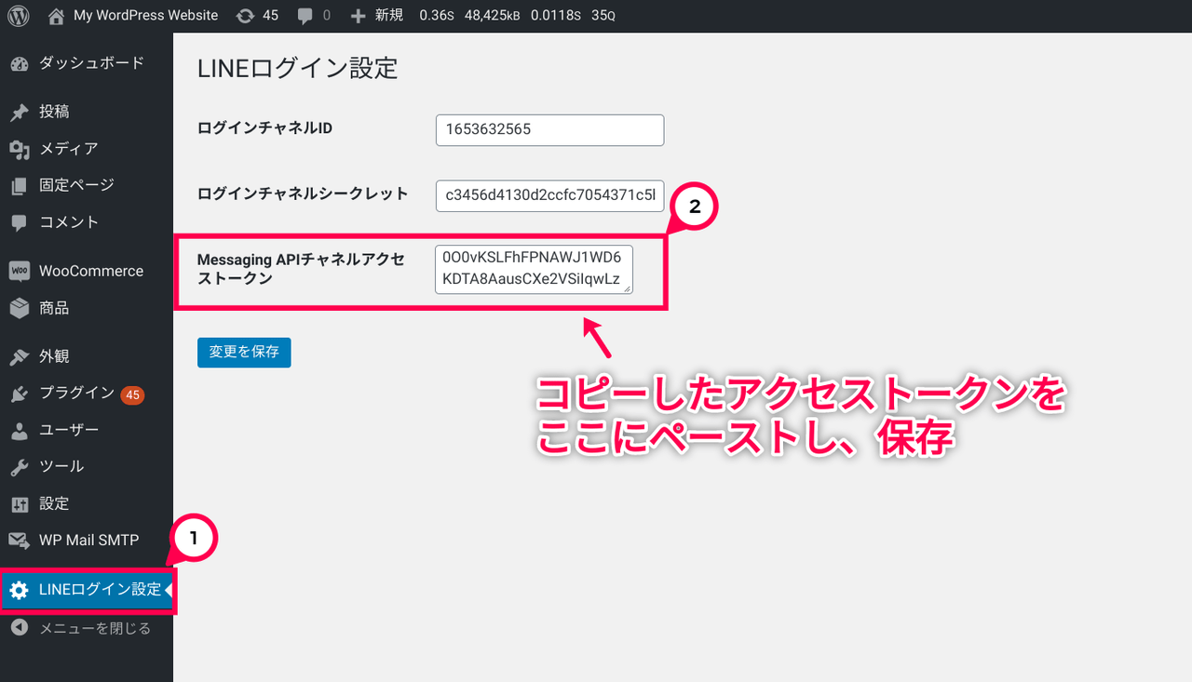This screenshot has width=1192, height=682.
Task: Click the plus icon for 新規
Action: [x=359, y=16]
